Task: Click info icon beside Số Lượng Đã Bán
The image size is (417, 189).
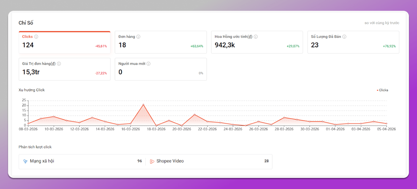Action: [x=344, y=37]
